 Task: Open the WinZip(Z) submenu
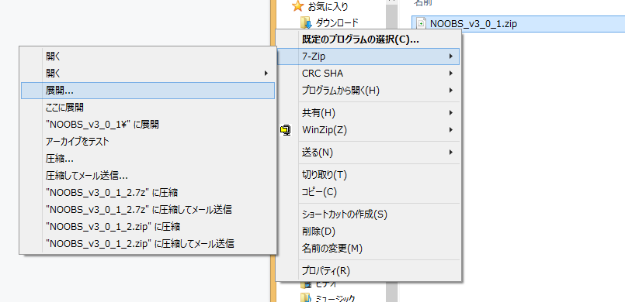[x=368, y=130]
